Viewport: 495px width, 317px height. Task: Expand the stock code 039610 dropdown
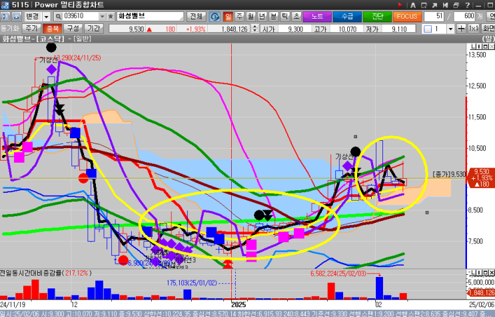[103, 17]
